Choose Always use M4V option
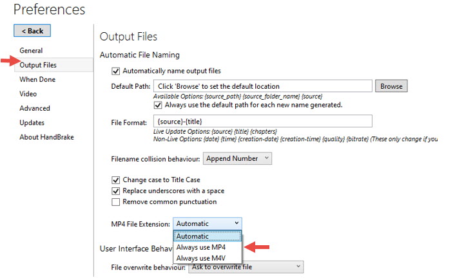The image size is (464, 278). pyautogui.click(x=208, y=258)
